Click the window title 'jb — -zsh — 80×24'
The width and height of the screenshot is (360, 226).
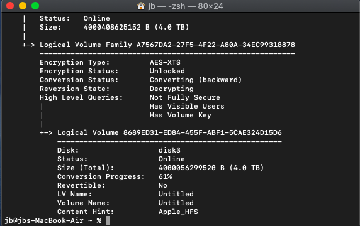coord(186,6)
